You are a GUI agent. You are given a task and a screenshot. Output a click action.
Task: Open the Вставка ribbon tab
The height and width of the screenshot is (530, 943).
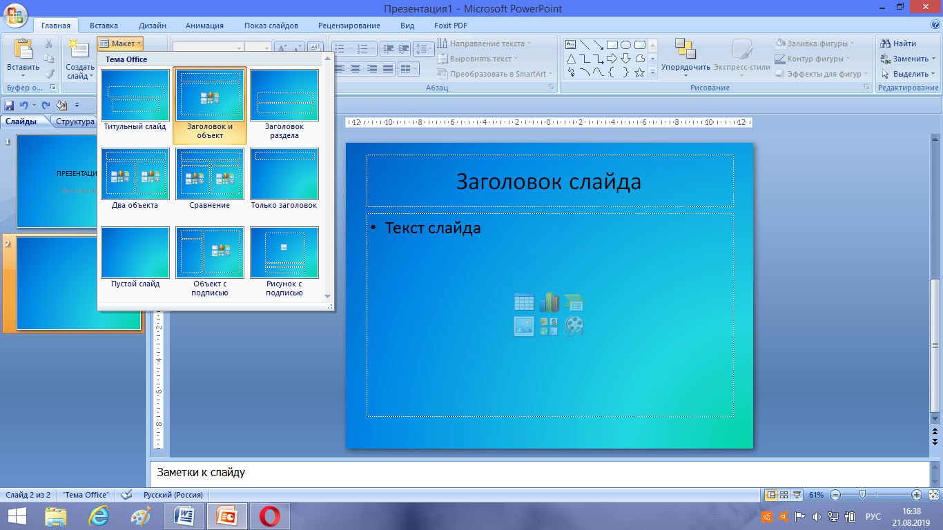(x=104, y=26)
